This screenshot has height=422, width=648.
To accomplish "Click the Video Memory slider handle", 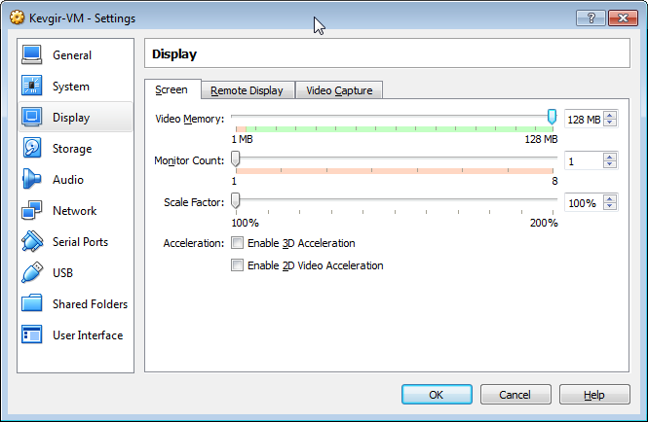I will click(x=553, y=118).
